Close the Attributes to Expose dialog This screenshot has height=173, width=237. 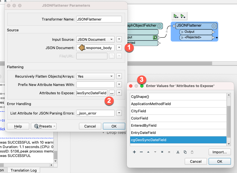coord(131,86)
